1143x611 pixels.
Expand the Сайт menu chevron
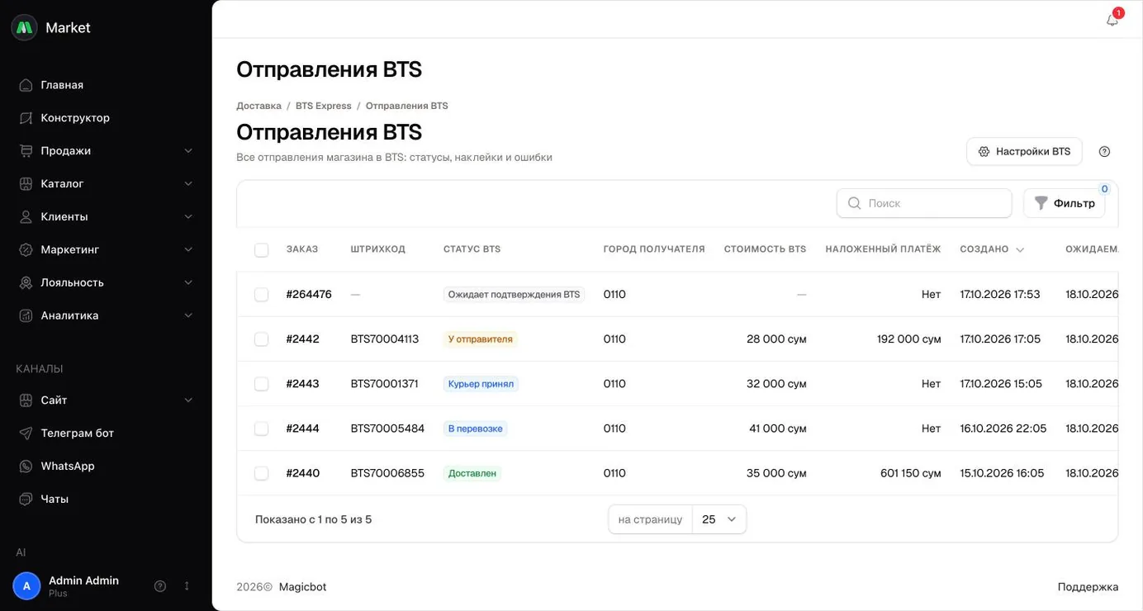click(188, 400)
